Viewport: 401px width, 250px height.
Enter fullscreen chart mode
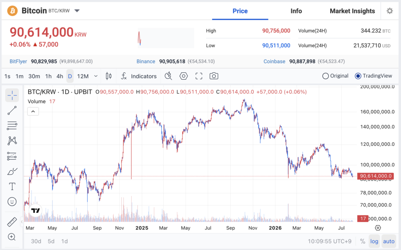click(x=199, y=76)
